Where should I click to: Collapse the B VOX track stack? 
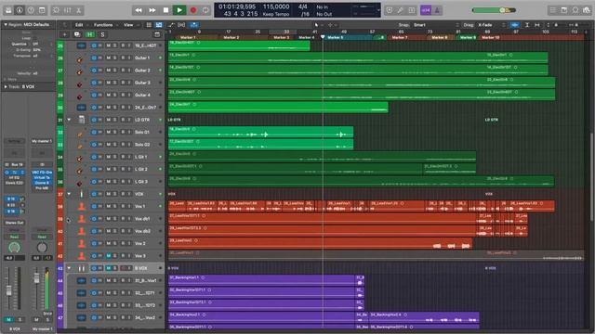point(69,268)
